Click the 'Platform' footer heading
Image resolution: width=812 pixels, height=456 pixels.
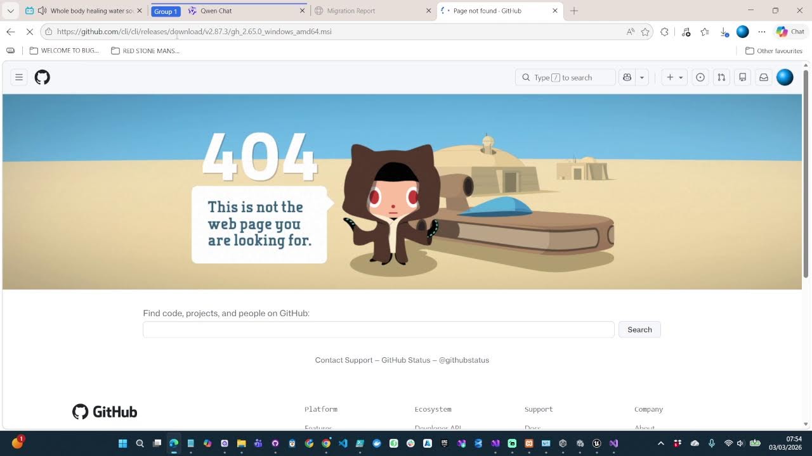point(321,409)
